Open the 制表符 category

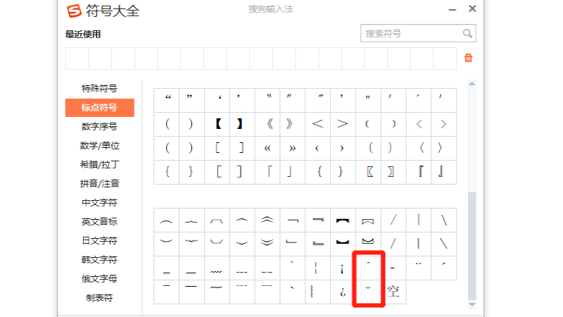[99, 298]
